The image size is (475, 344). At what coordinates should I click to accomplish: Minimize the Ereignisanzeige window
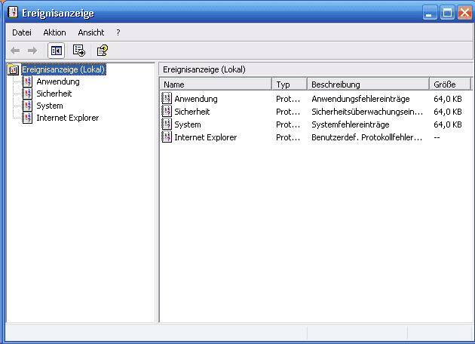430,13
